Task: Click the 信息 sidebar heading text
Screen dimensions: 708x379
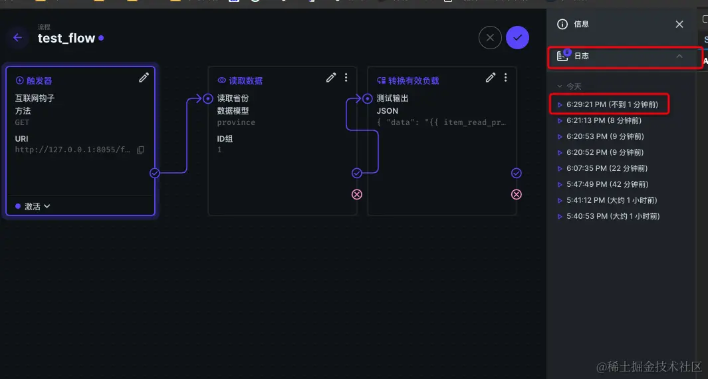Action: click(581, 25)
